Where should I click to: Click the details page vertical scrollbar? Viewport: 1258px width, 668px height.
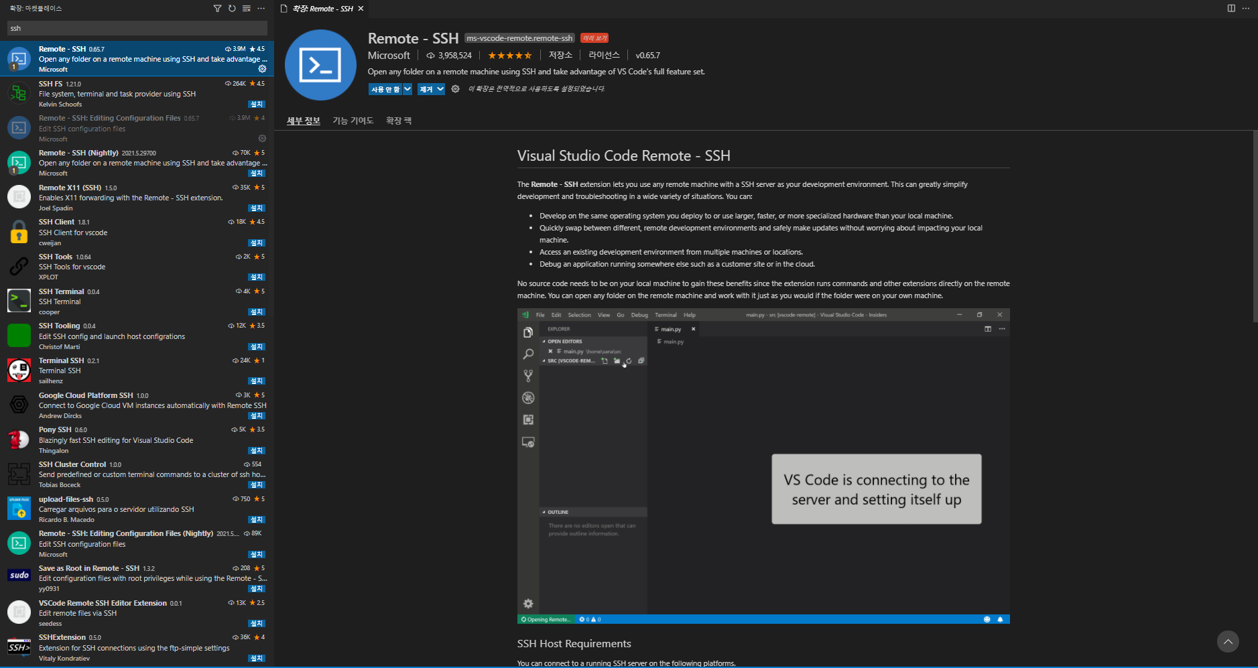pyautogui.click(x=1255, y=226)
